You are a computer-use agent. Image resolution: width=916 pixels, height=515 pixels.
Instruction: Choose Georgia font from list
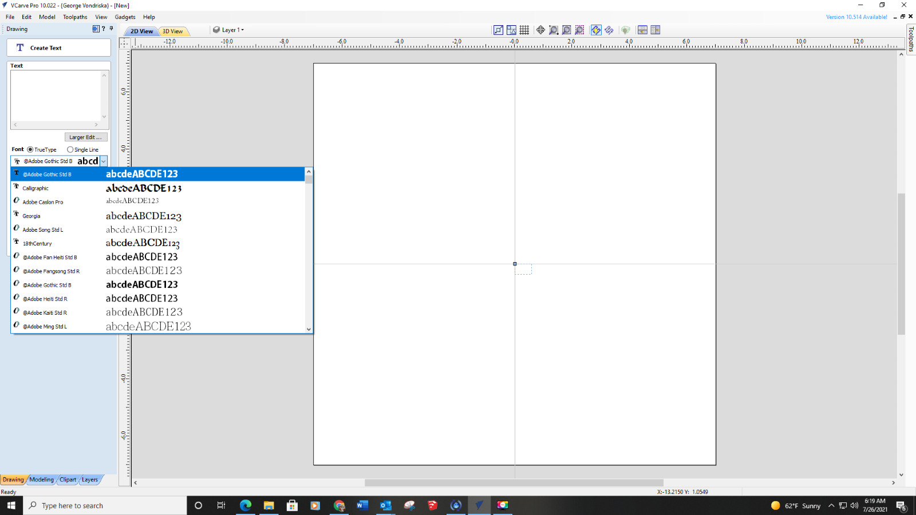pos(158,216)
